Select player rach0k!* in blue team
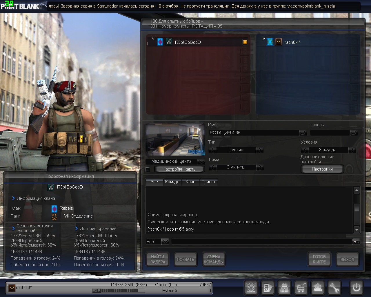371x297 pixels. pyautogui.click(x=308, y=42)
